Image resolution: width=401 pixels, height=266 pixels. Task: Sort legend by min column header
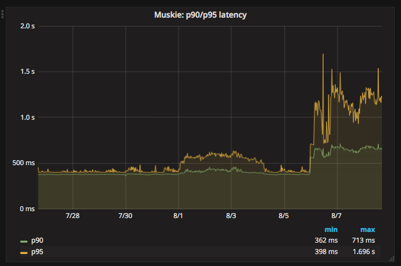(331, 229)
